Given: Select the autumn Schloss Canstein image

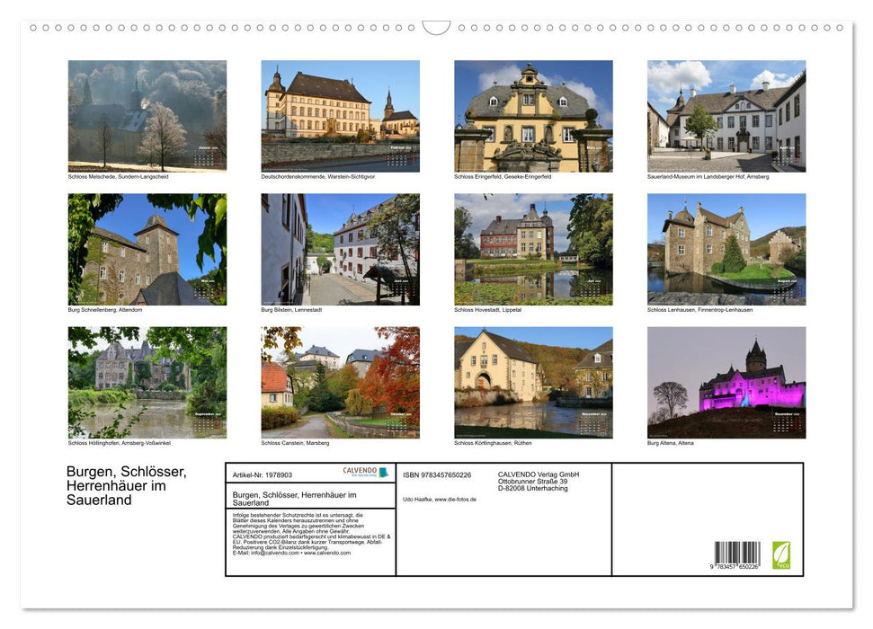Looking at the screenshot, I should coord(340,382).
